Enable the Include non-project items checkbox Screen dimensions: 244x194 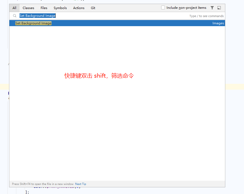163,7
